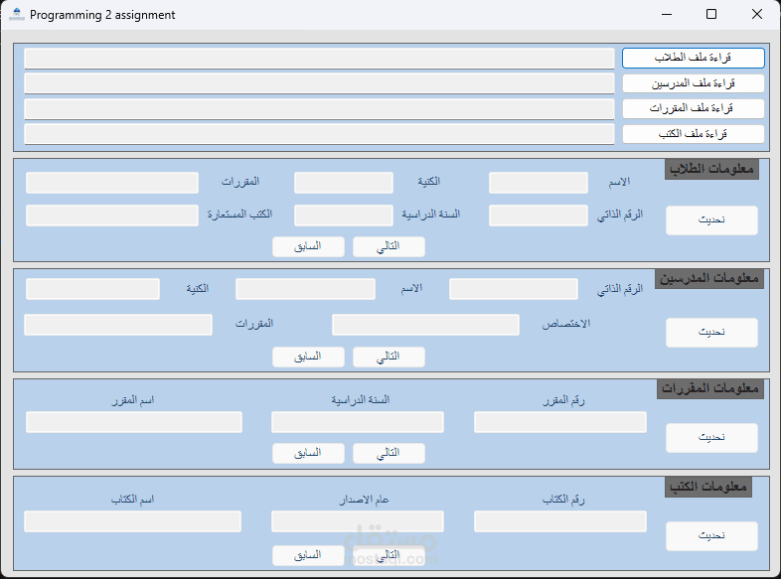781x579 pixels.
Task: Click the الكتب المستعارة label
Action: click(239, 215)
